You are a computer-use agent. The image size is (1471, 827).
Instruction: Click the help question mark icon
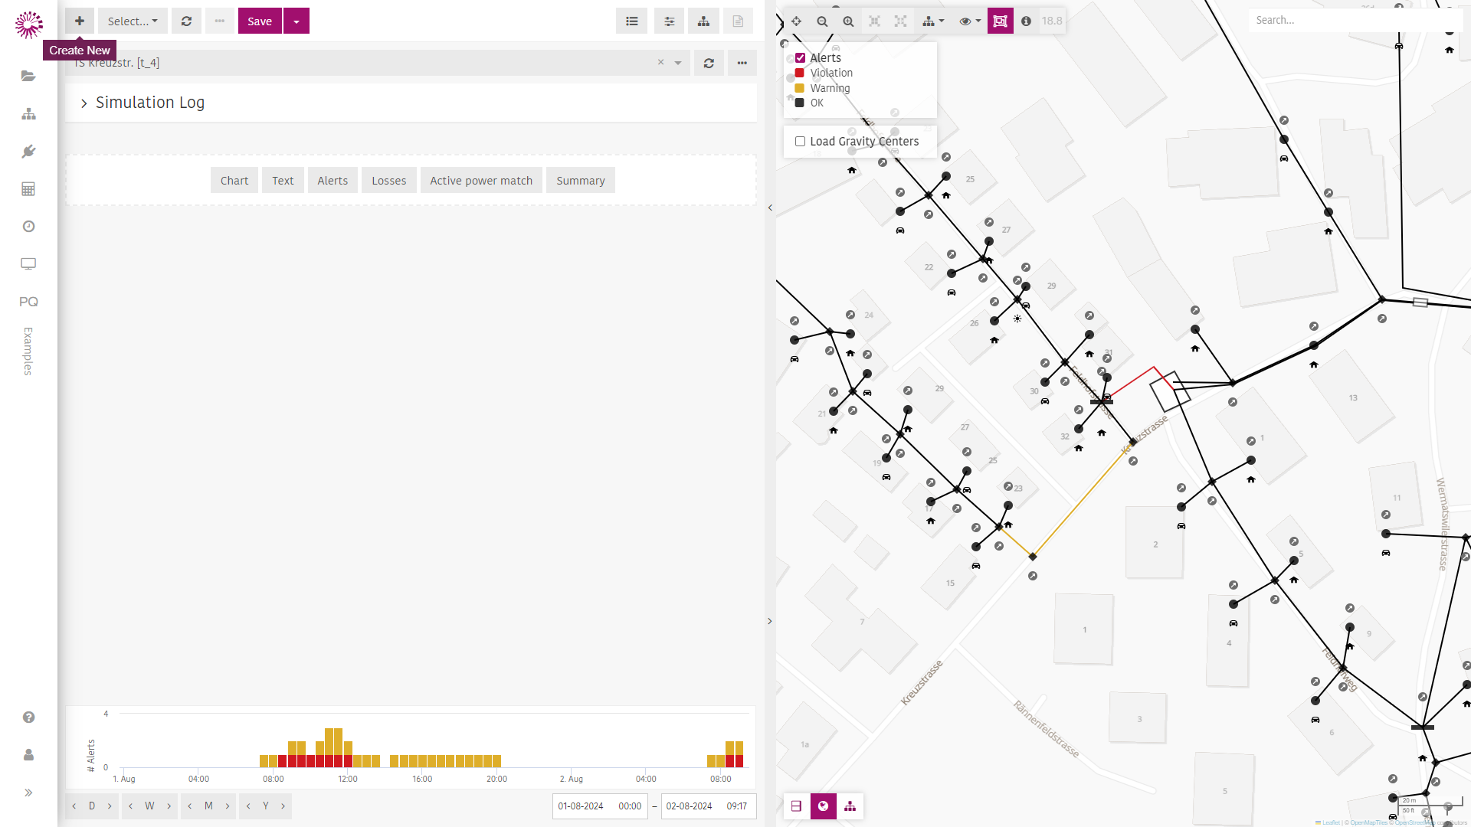(x=28, y=717)
